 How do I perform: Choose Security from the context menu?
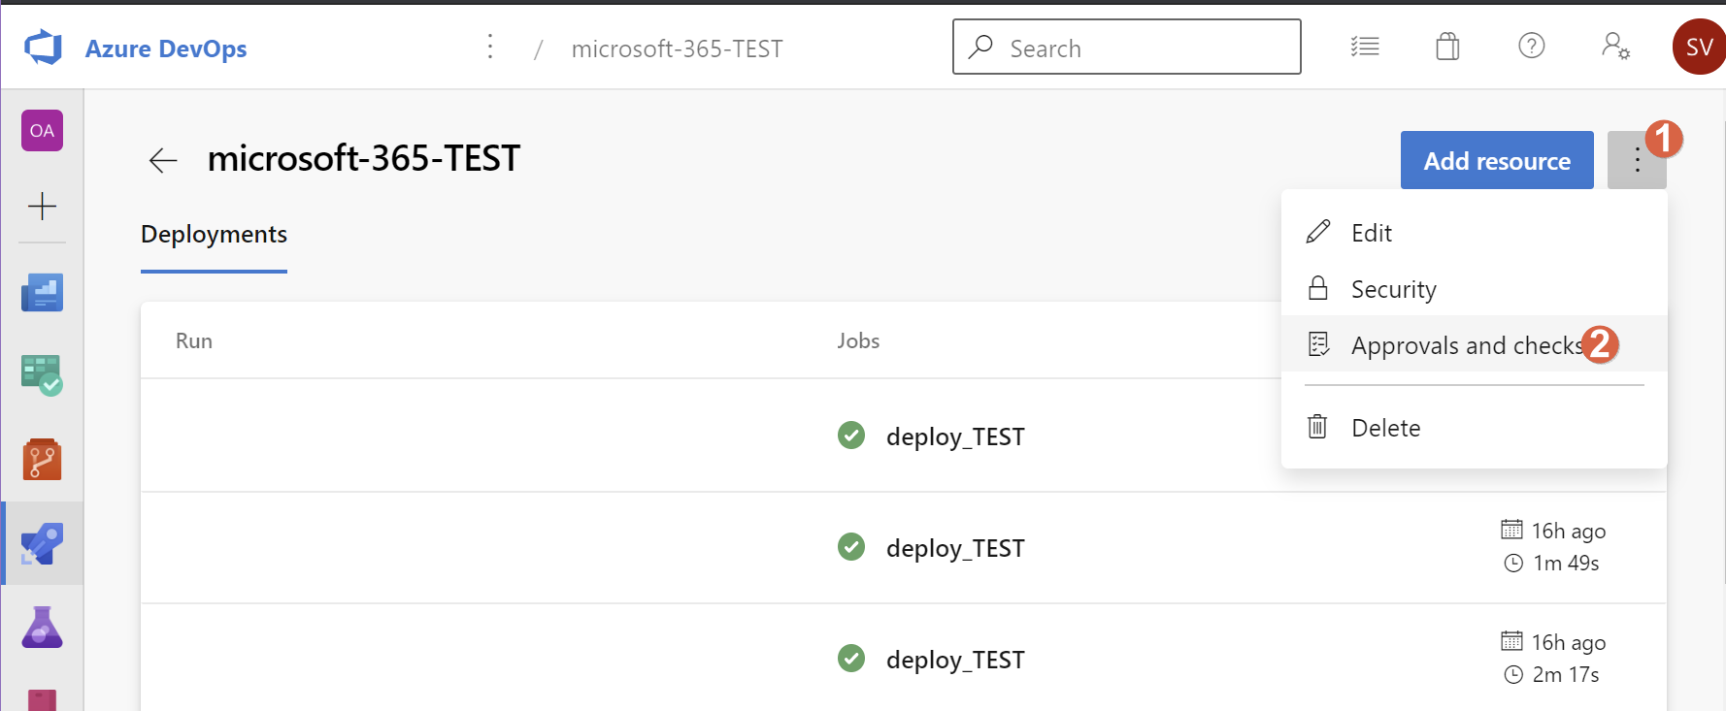tap(1474, 289)
